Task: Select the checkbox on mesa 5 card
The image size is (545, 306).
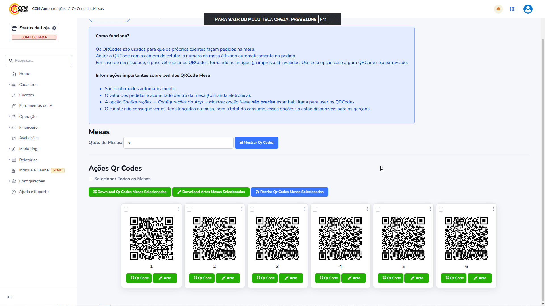Action: click(378, 209)
